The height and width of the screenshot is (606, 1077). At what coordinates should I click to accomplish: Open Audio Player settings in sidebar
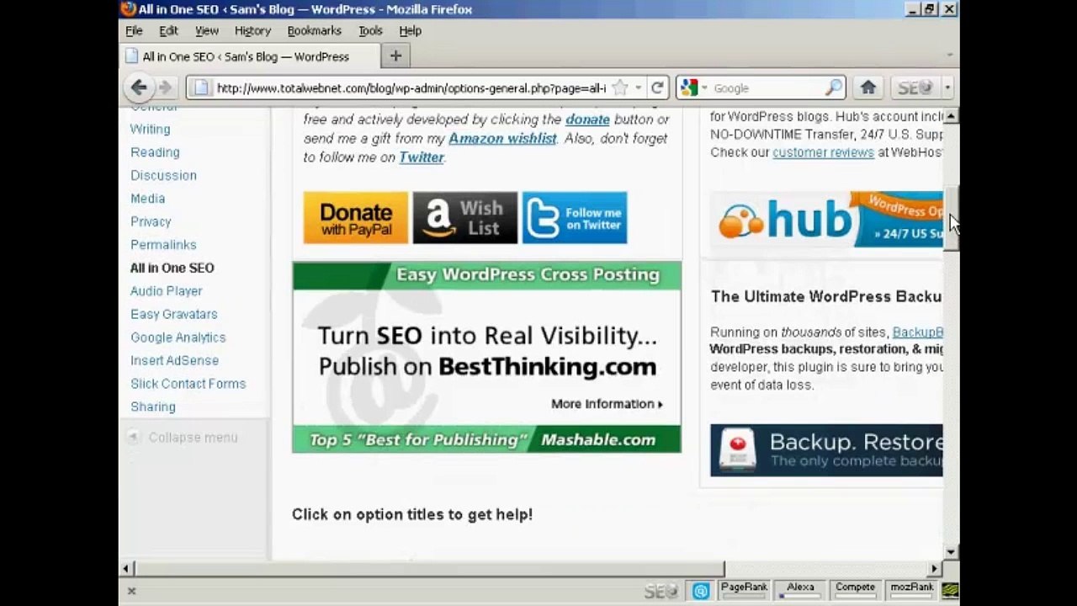(166, 291)
